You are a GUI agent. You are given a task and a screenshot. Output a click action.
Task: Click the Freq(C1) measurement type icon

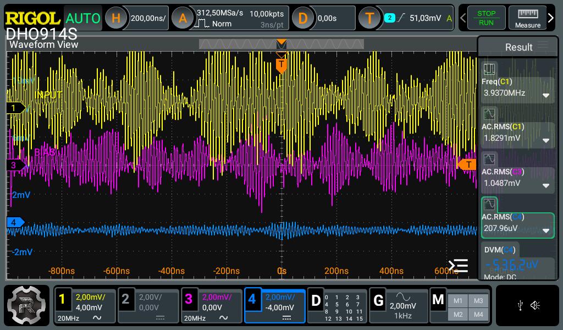pos(489,69)
